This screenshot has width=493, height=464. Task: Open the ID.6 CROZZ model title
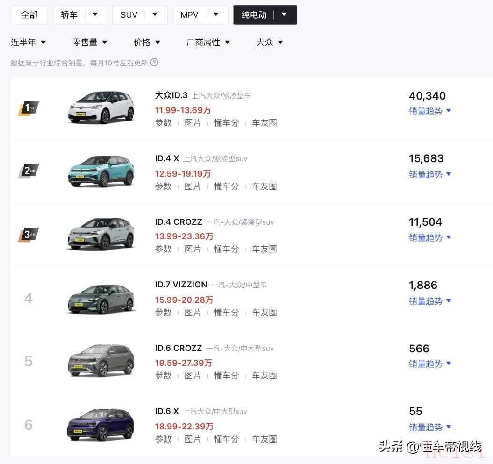coord(178,348)
